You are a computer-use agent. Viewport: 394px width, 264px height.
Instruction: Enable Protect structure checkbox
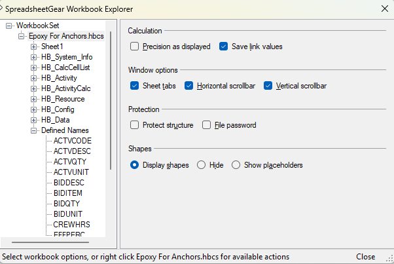(134, 125)
